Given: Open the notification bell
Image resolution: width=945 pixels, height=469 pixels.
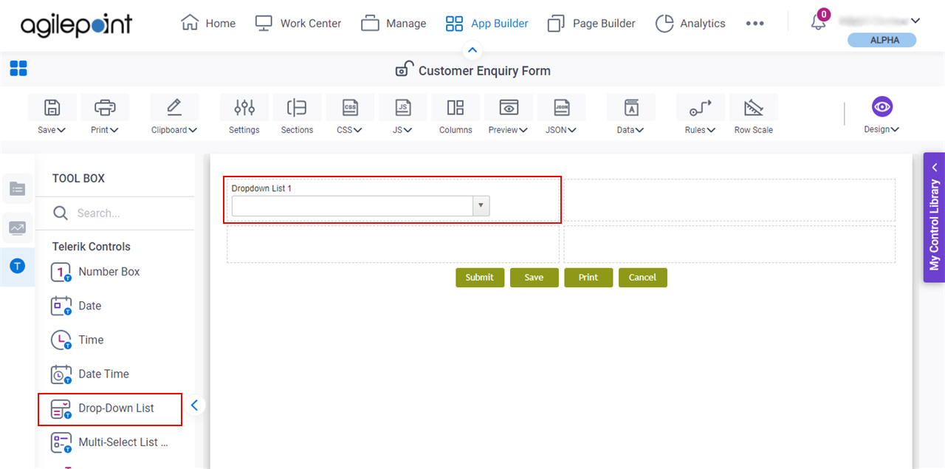Looking at the screenshot, I should [x=818, y=21].
